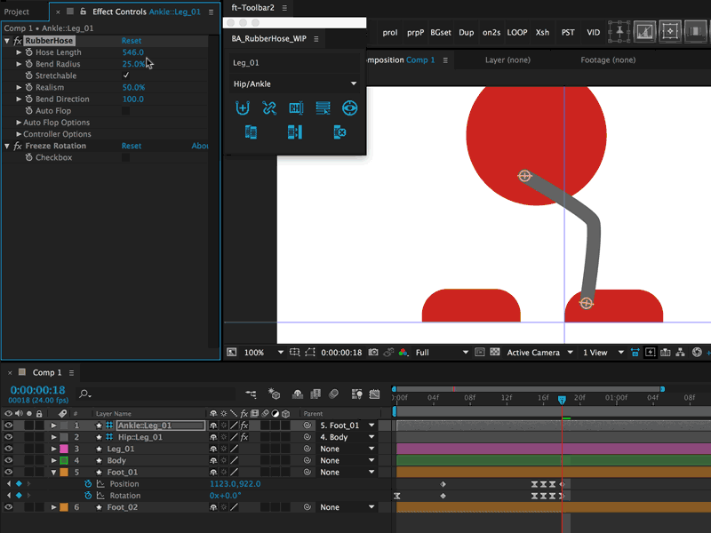Enable the Auto Flop checkbox
Image resolution: width=711 pixels, height=533 pixels.
(x=125, y=111)
